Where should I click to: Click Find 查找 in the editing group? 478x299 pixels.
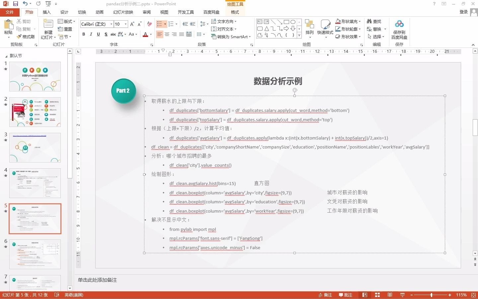click(x=374, y=21)
